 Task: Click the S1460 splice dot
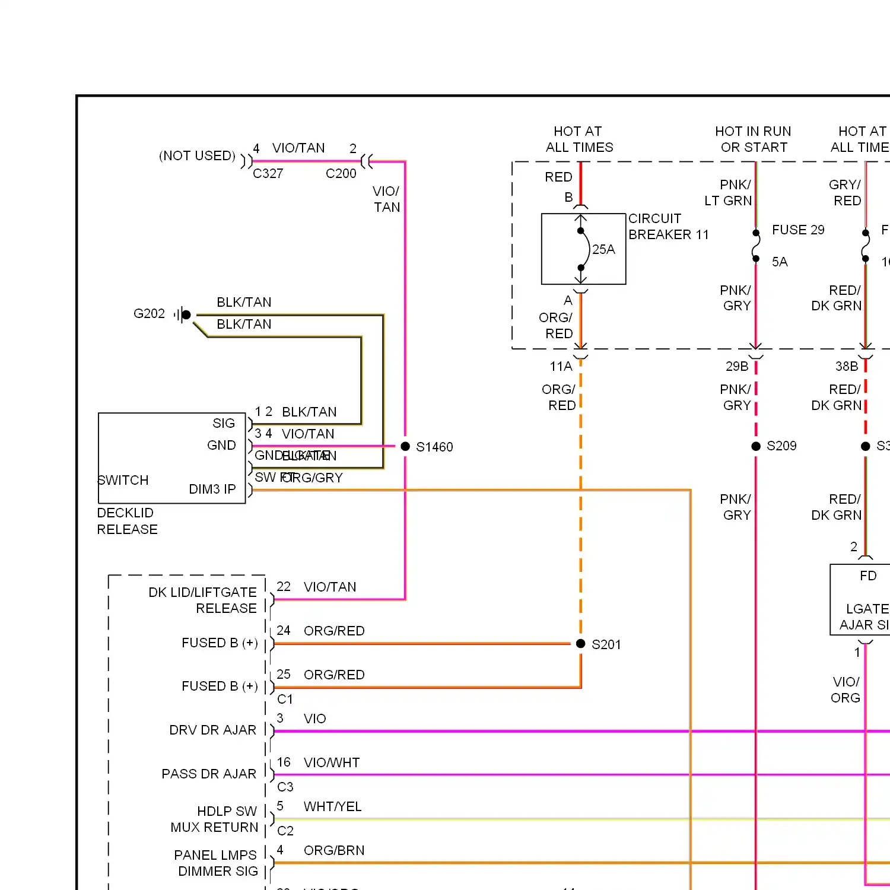tap(405, 446)
